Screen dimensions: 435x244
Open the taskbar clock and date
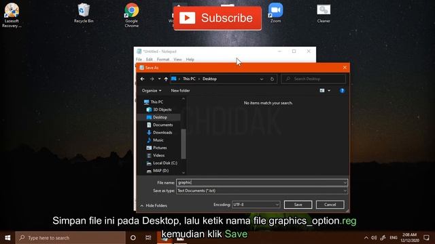pos(409,238)
